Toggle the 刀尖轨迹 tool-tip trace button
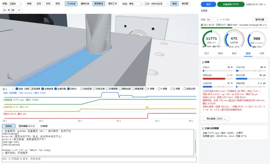 point(71,4)
